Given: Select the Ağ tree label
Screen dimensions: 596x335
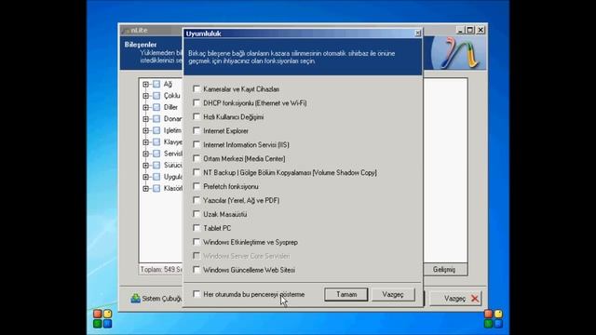Looking at the screenshot, I should 168,85.
